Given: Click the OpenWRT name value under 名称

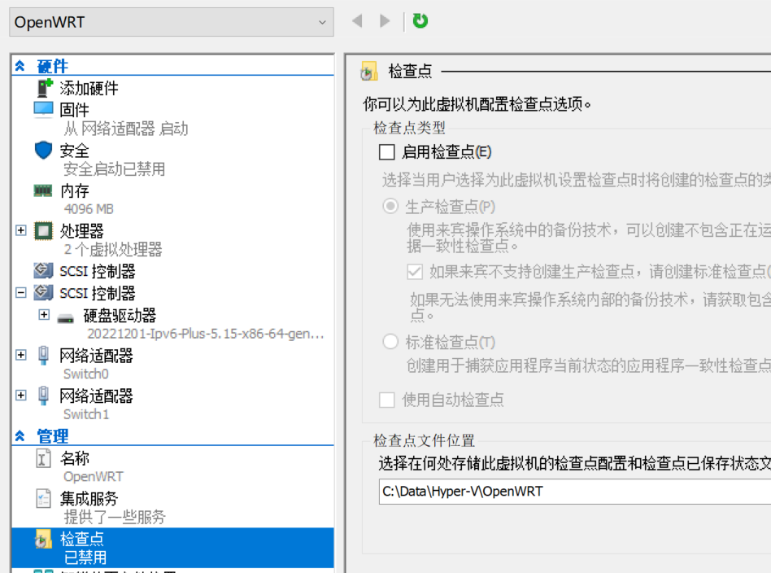Looking at the screenshot, I should (94, 477).
